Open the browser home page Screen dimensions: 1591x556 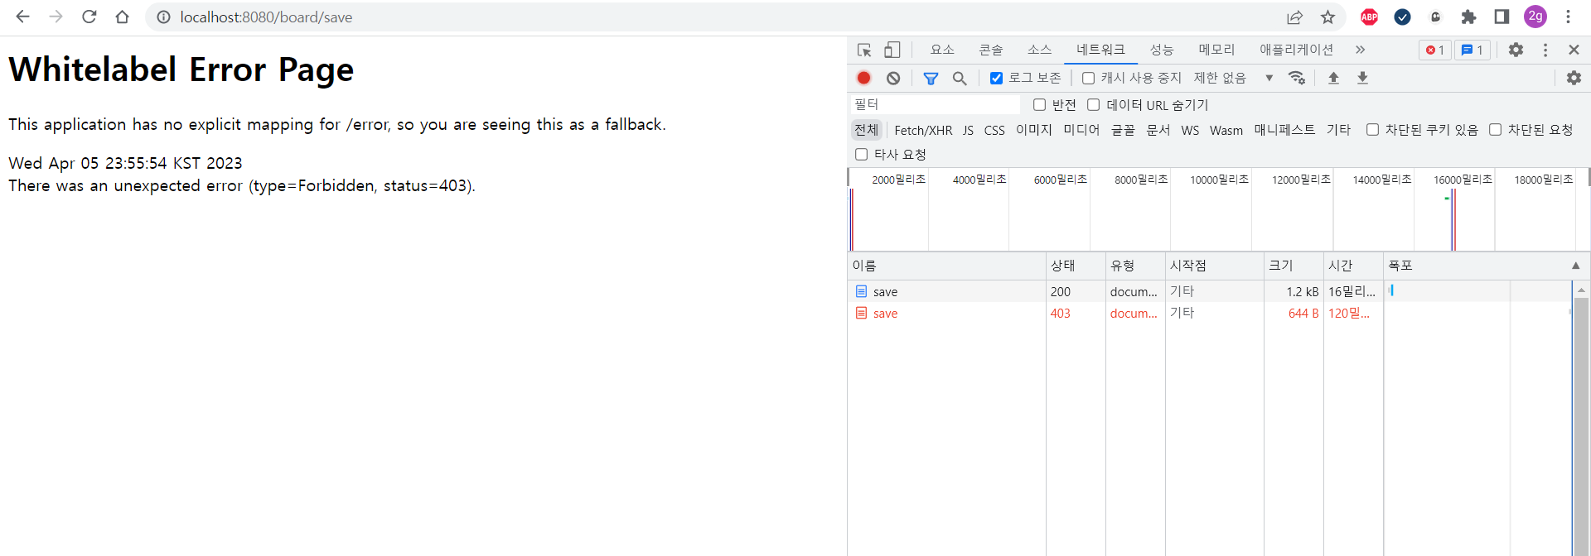point(122,17)
